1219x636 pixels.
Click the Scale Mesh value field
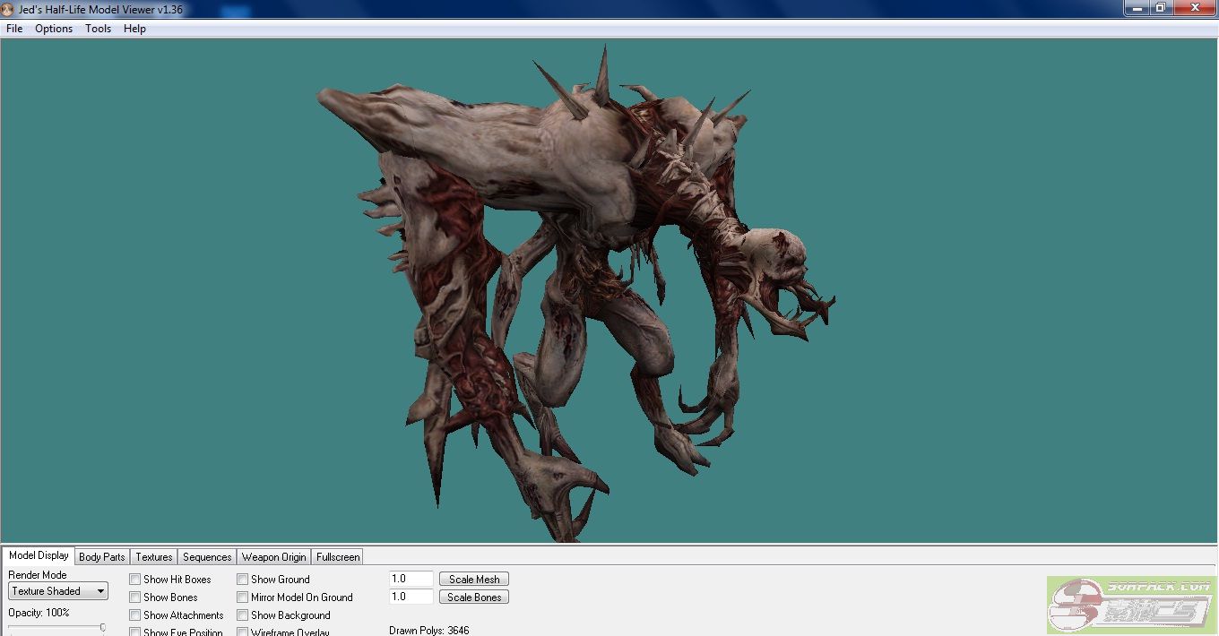(411, 580)
